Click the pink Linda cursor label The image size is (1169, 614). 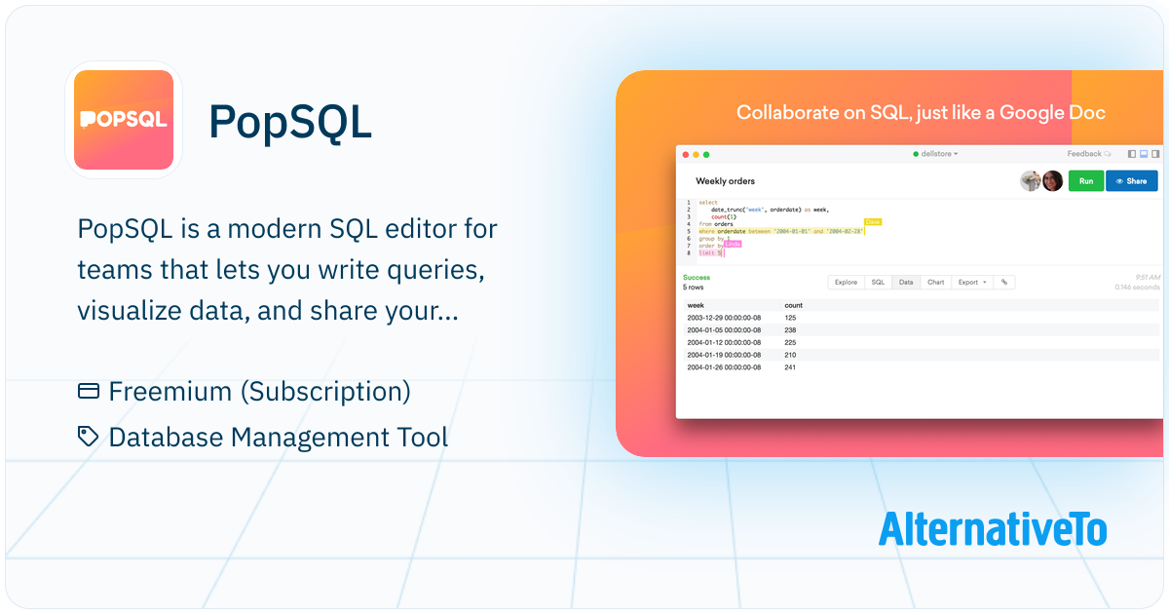point(733,244)
